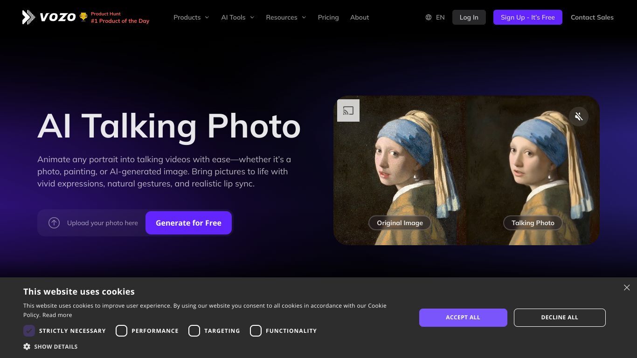Click the upload arrow icon
The height and width of the screenshot is (358, 637).
coord(54,223)
